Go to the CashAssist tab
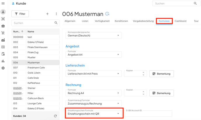 click(181, 21)
